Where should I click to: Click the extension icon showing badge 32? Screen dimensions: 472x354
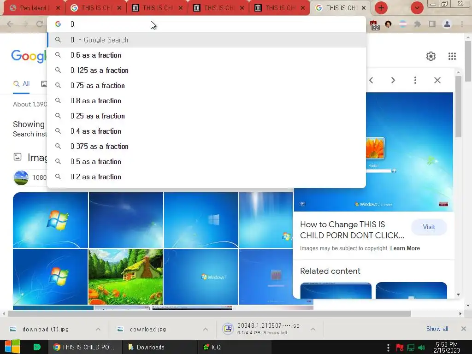coord(374,25)
